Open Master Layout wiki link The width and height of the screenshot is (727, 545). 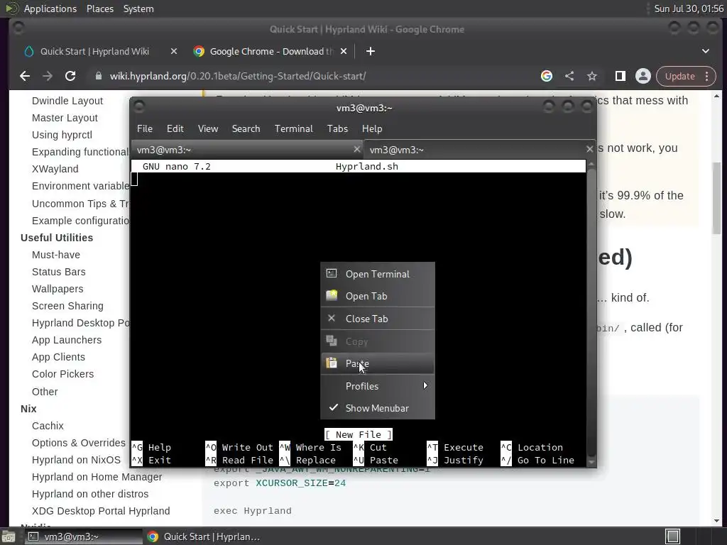tap(65, 119)
